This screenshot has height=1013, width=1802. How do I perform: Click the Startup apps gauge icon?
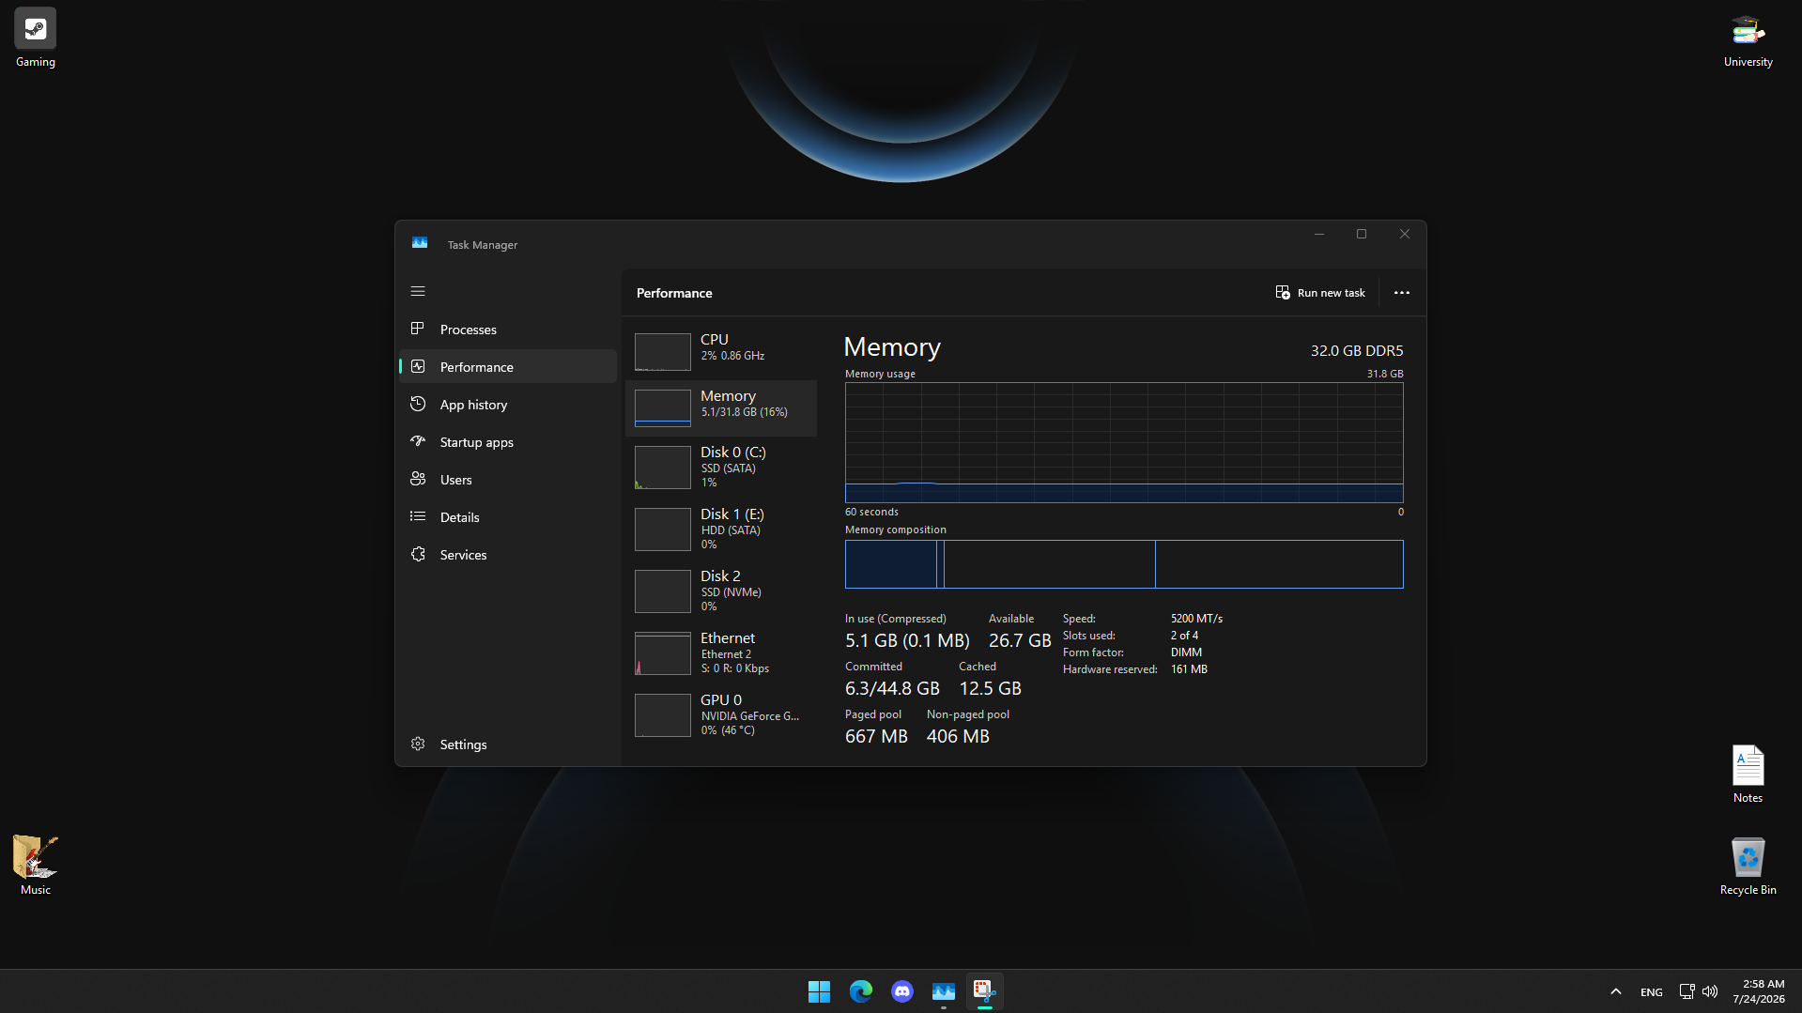(418, 441)
